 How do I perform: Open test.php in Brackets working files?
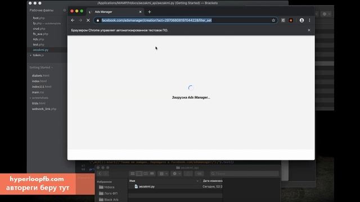(x=38, y=44)
